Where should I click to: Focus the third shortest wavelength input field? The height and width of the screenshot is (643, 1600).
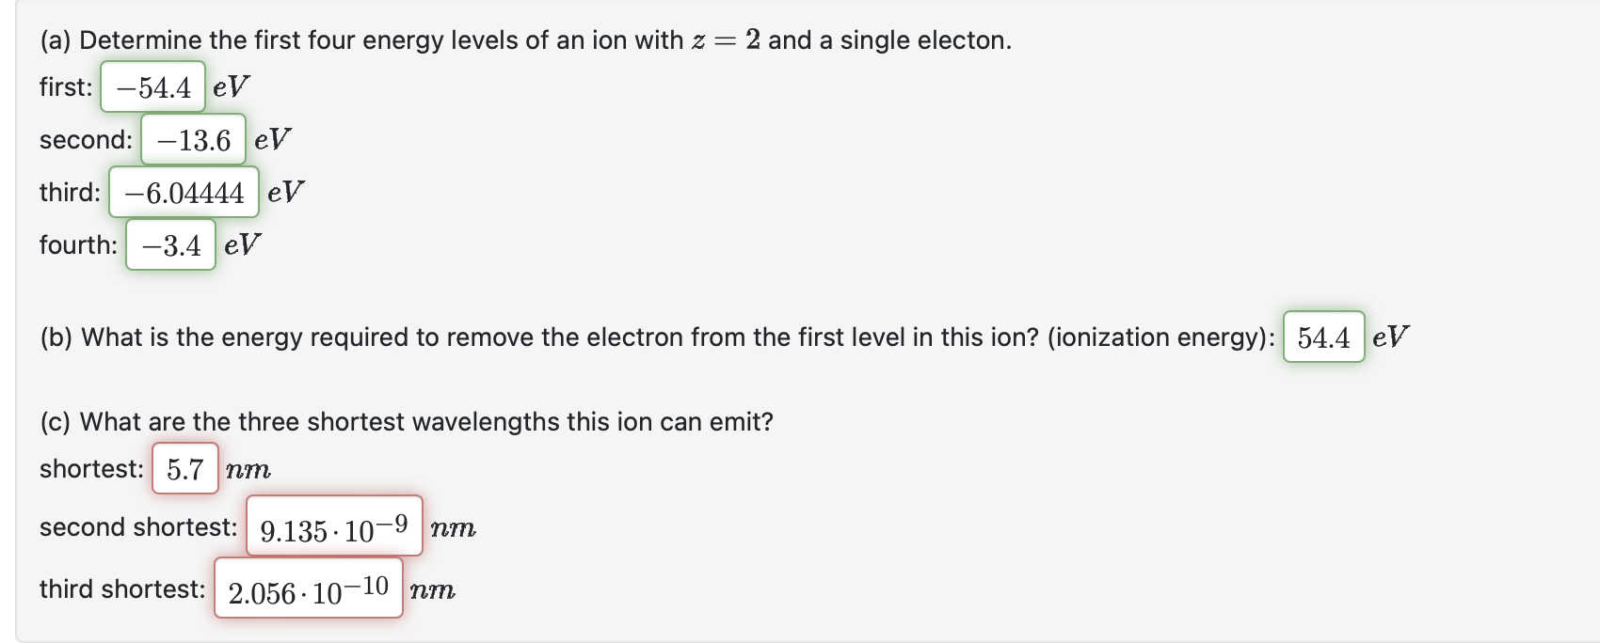(309, 589)
